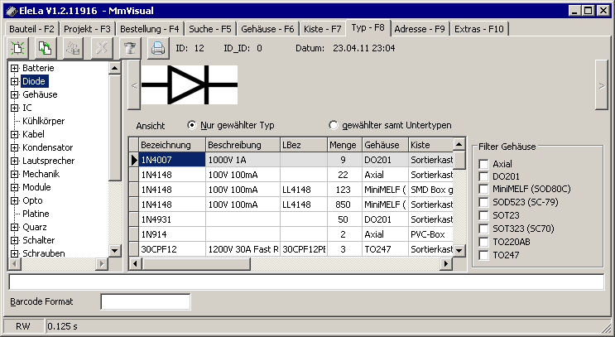The image size is (615, 337).
Task: Click the filter funnel toolbar icon
Action: tap(128, 49)
